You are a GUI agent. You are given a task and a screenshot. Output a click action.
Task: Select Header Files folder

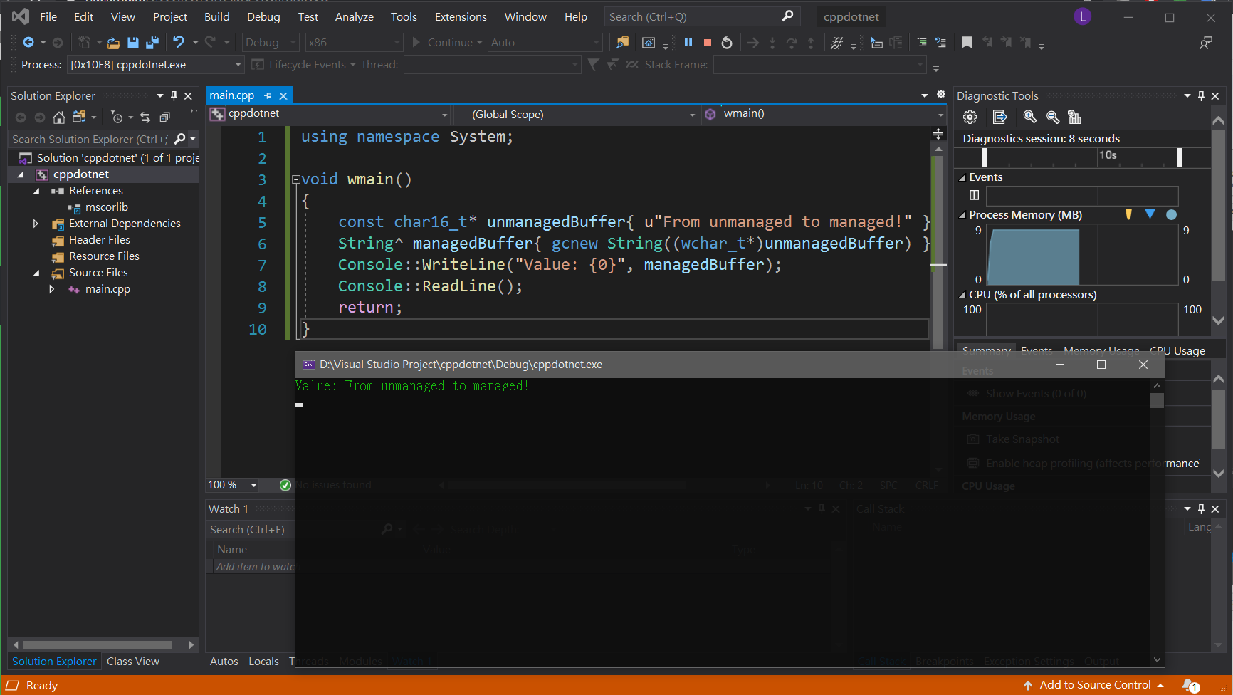click(x=100, y=240)
